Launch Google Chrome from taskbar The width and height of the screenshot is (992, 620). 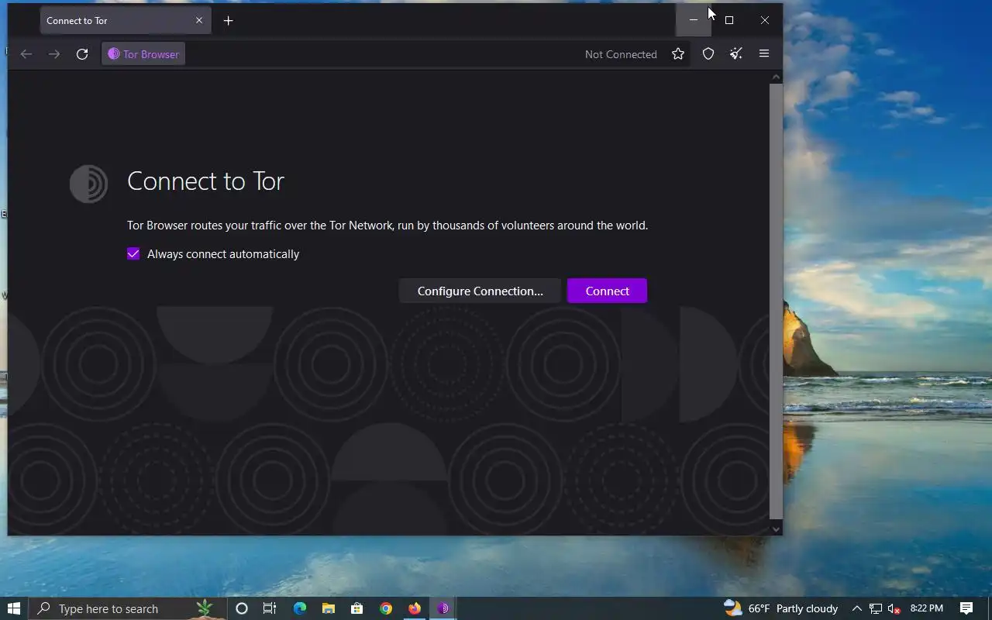386,608
